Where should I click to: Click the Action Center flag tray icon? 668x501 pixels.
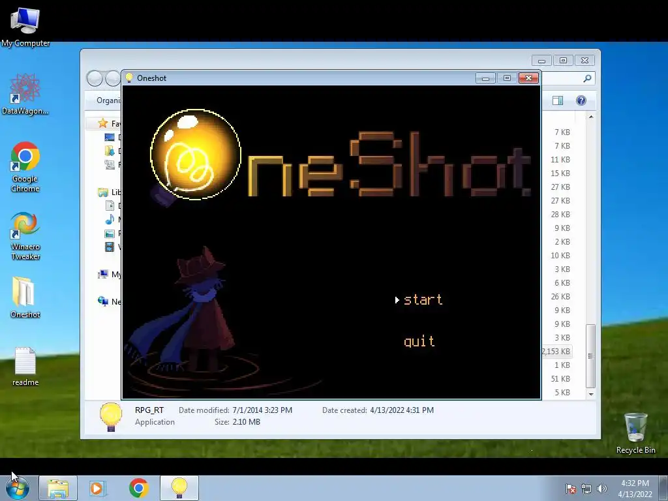[x=571, y=489]
